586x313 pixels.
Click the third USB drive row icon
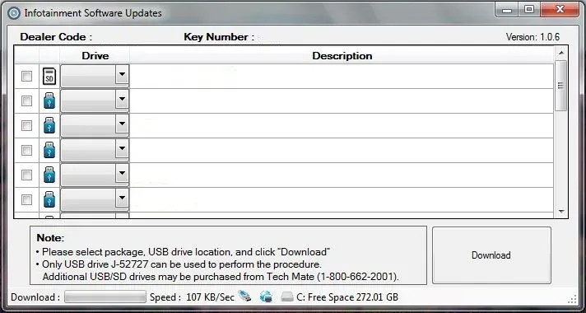49,150
